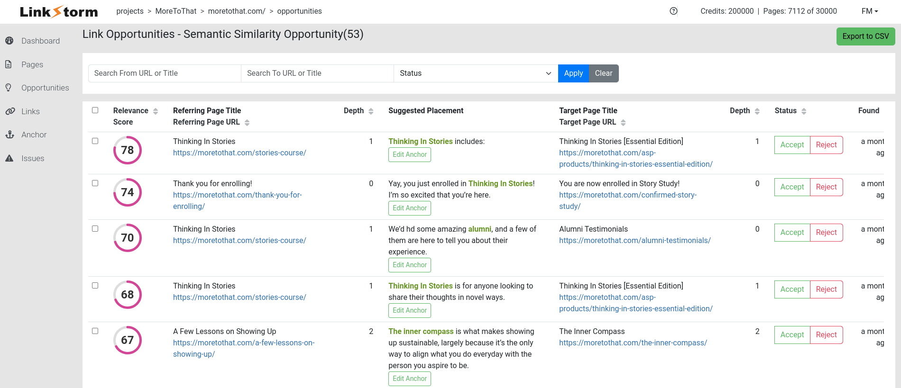901x388 pixels.
Task: Open the FM user menu dropdown
Action: [x=870, y=11]
